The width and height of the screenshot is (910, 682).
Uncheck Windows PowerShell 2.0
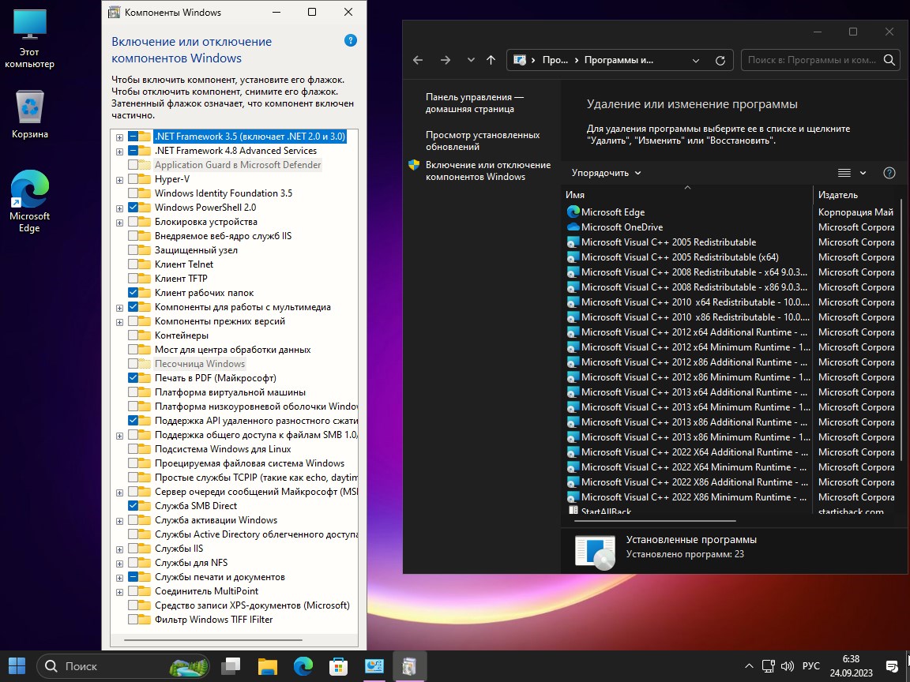pos(133,208)
